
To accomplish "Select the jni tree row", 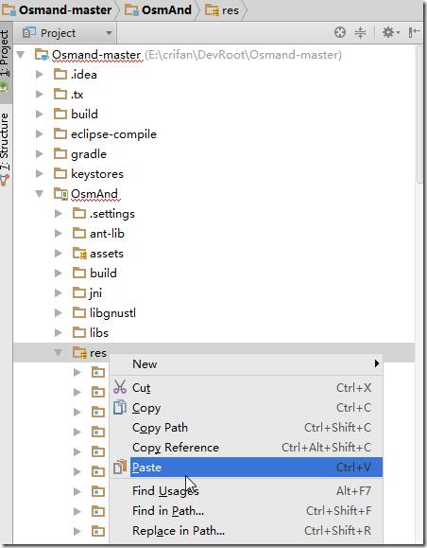I will tap(213, 292).
